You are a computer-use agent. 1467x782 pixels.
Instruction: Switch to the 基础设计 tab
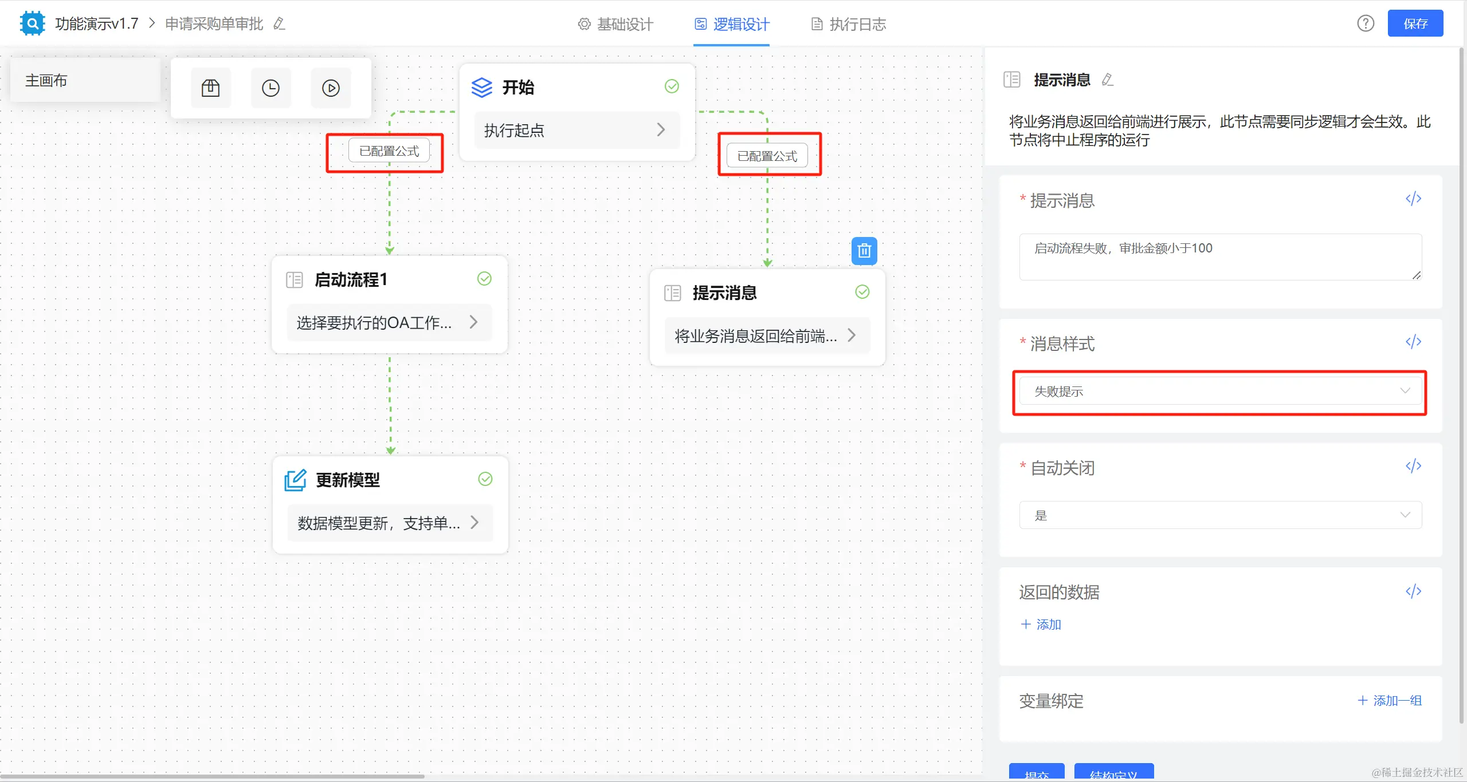point(616,24)
